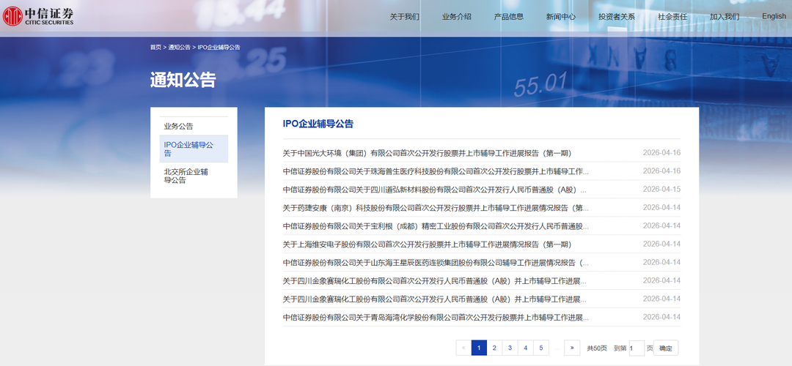Open 通知公告 breadcrumb link
The image size is (792, 366).
[180, 47]
